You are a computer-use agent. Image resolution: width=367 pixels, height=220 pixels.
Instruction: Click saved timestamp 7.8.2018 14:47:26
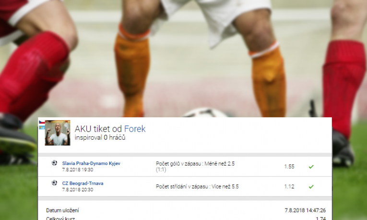click(x=305, y=210)
